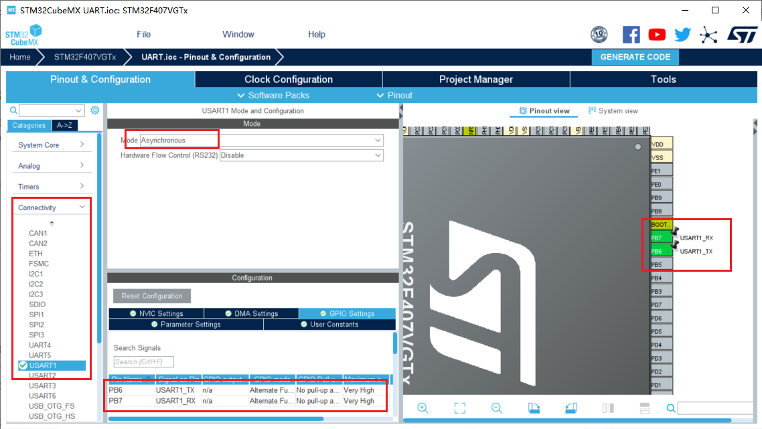Click the split horizontal rows icon
This screenshot has width=762, height=429.
[644, 408]
